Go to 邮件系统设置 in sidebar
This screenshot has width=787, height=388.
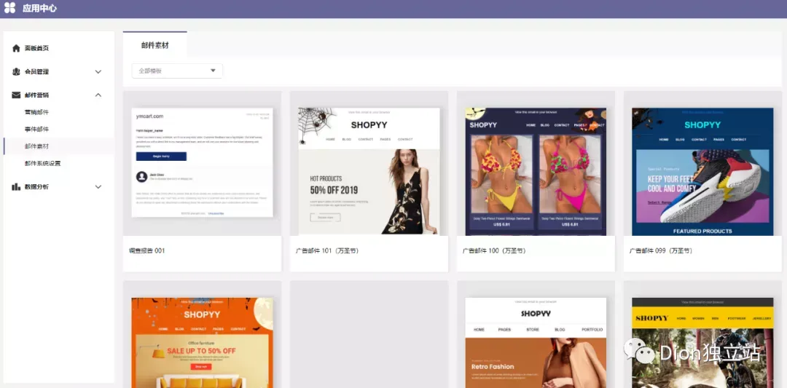coord(43,163)
